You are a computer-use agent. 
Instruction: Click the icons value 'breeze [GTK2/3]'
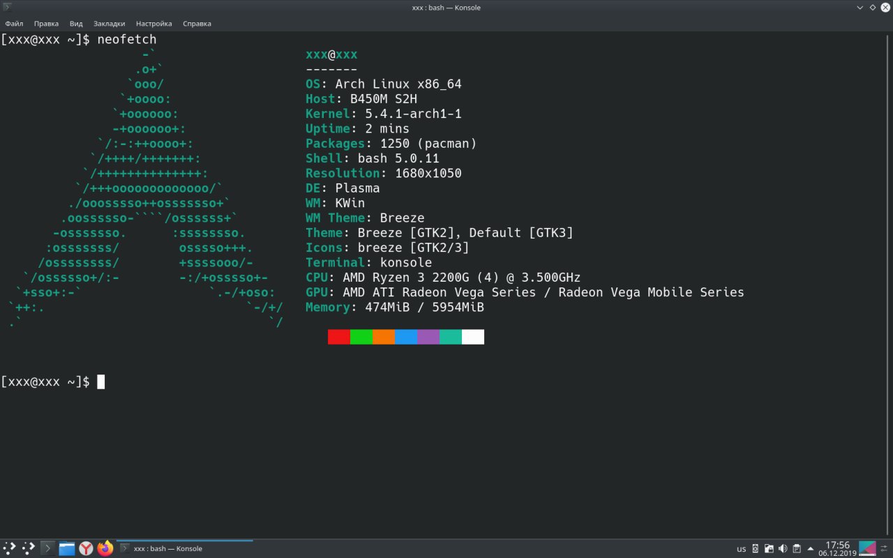click(x=414, y=248)
